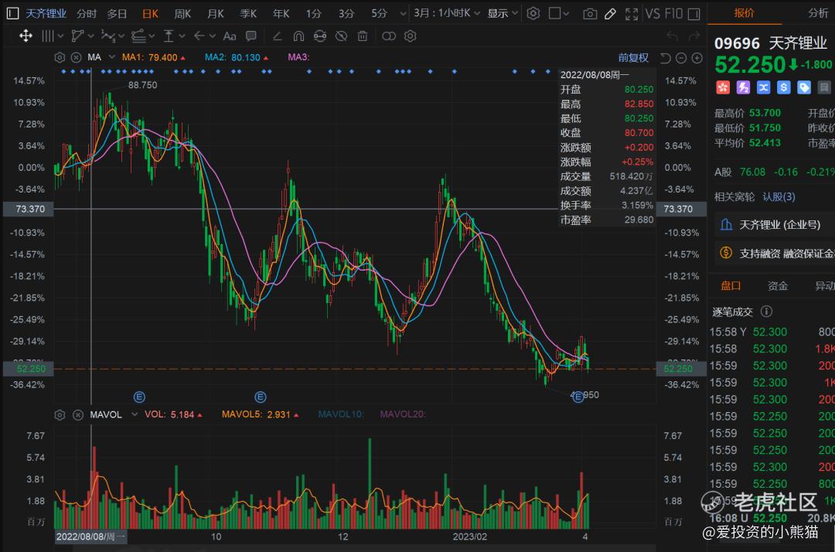Open chart settings gear in top bar
Screen dimensions: 835x552
pos(533,13)
